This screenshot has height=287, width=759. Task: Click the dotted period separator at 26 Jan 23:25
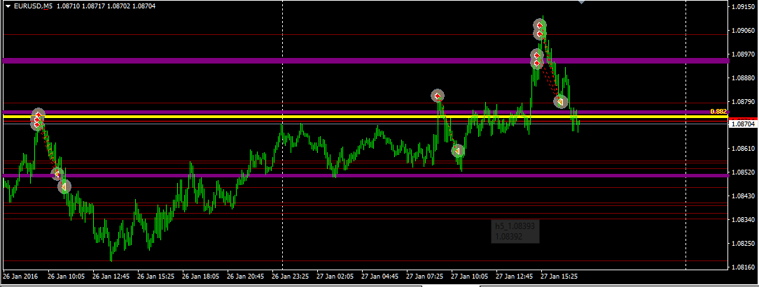(x=282, y=135)
